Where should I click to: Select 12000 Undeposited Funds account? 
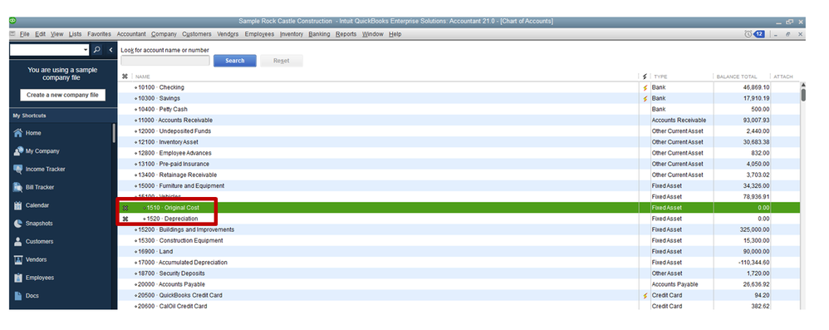point(459,131)
